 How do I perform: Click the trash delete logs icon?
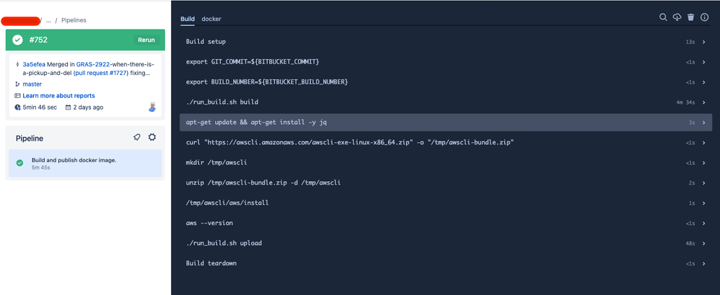pyautogui.click(x=690, y=17)
